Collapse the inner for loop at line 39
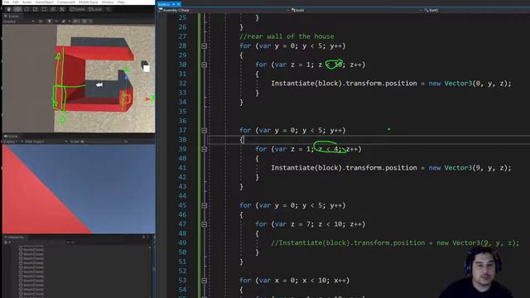530x298 pixels. click(x=205, y=149)
